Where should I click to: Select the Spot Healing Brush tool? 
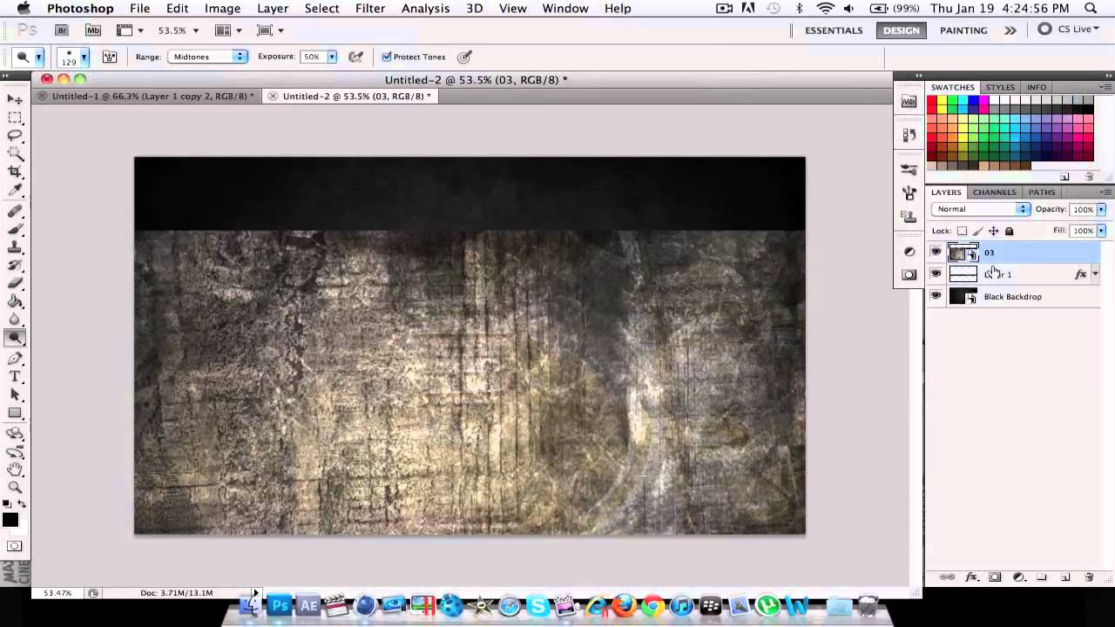(15, 212)
